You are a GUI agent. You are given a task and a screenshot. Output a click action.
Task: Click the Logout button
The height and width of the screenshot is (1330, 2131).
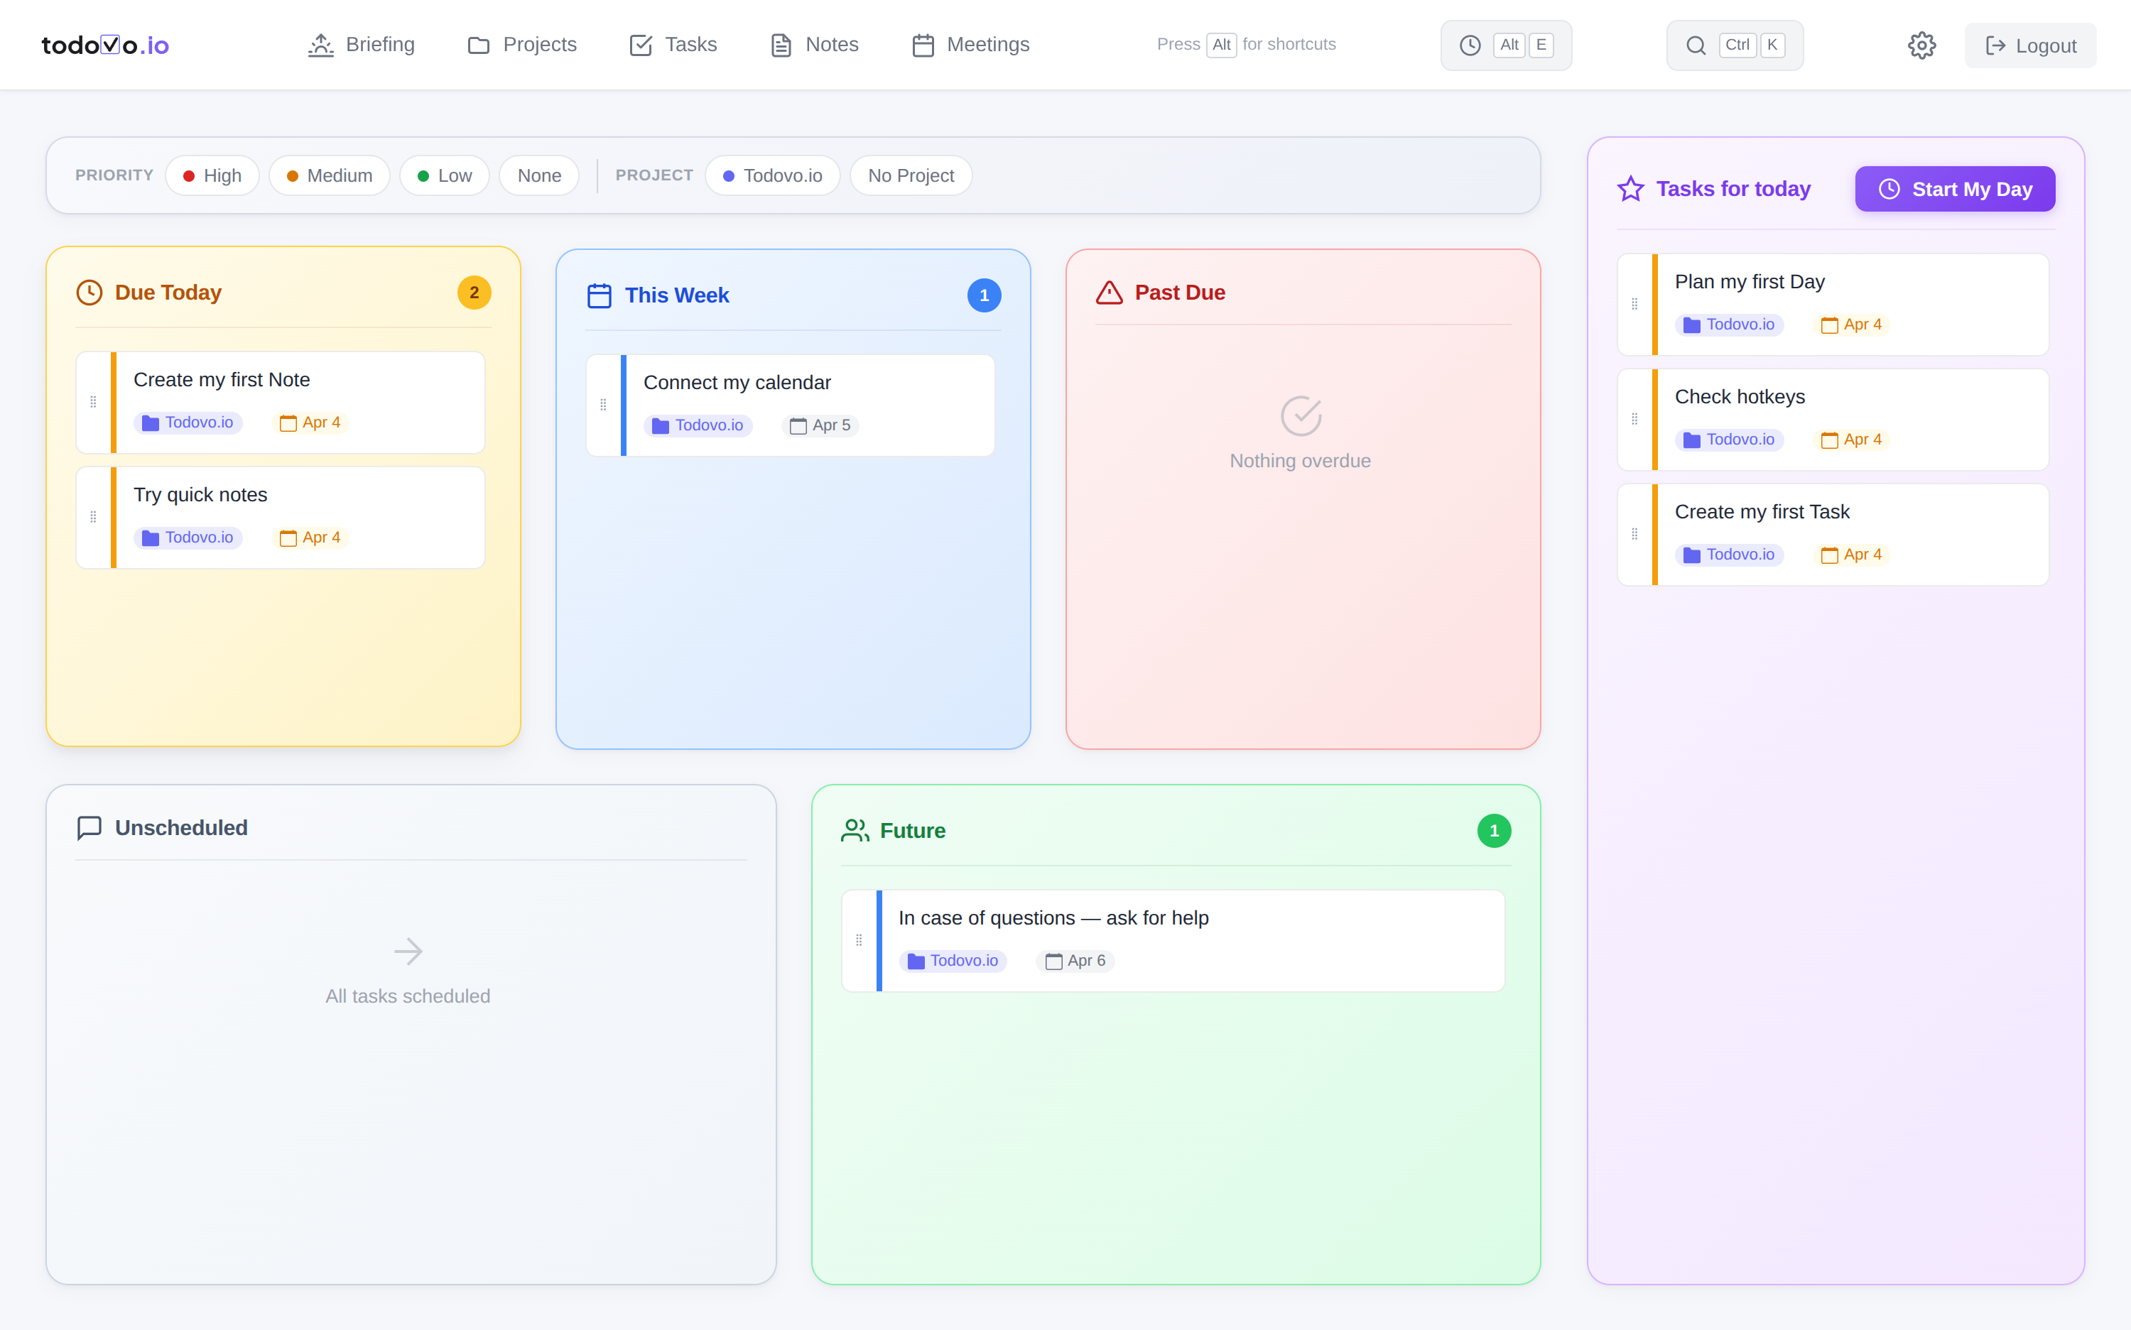pos(2030,45)
